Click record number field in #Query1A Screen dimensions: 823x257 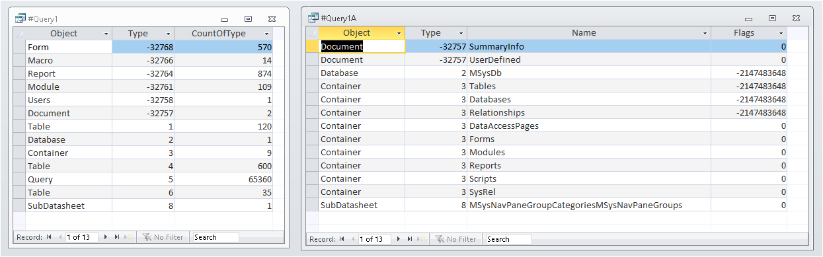point(375,239)
